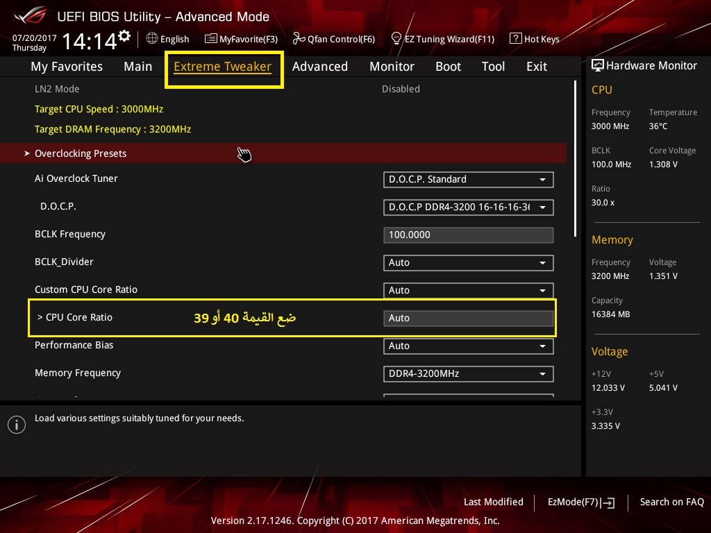Click the Core Voltage value 1.308 V

click(x=663, y=164)
